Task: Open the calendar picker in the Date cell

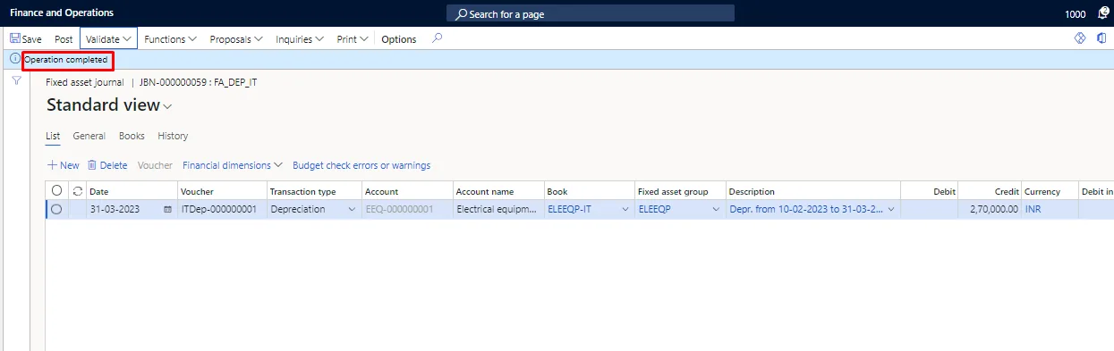Action: click(x=167, y=209)
